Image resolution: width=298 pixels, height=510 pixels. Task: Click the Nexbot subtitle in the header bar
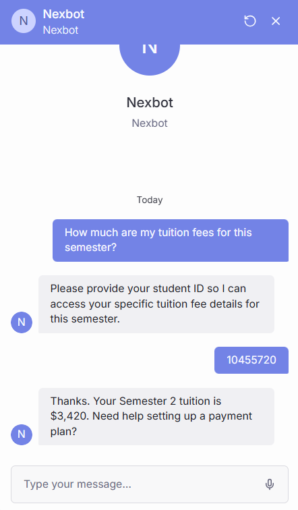point(61,30)
